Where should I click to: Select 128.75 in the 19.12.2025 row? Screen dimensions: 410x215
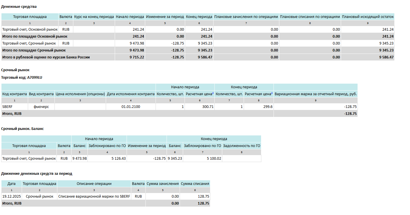pyautogui.click(x=203, y=196)
